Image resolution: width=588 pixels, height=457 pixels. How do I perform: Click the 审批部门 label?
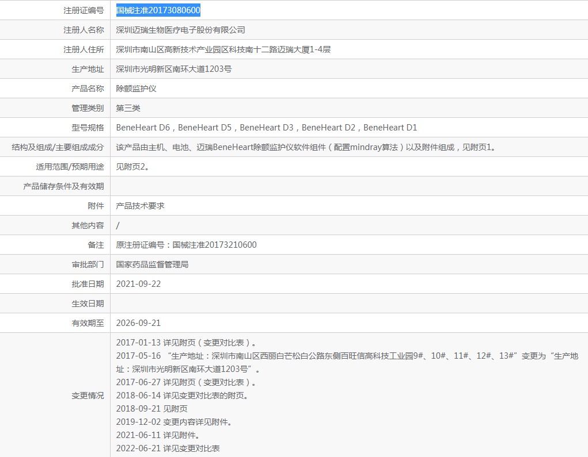click(88, 264)
